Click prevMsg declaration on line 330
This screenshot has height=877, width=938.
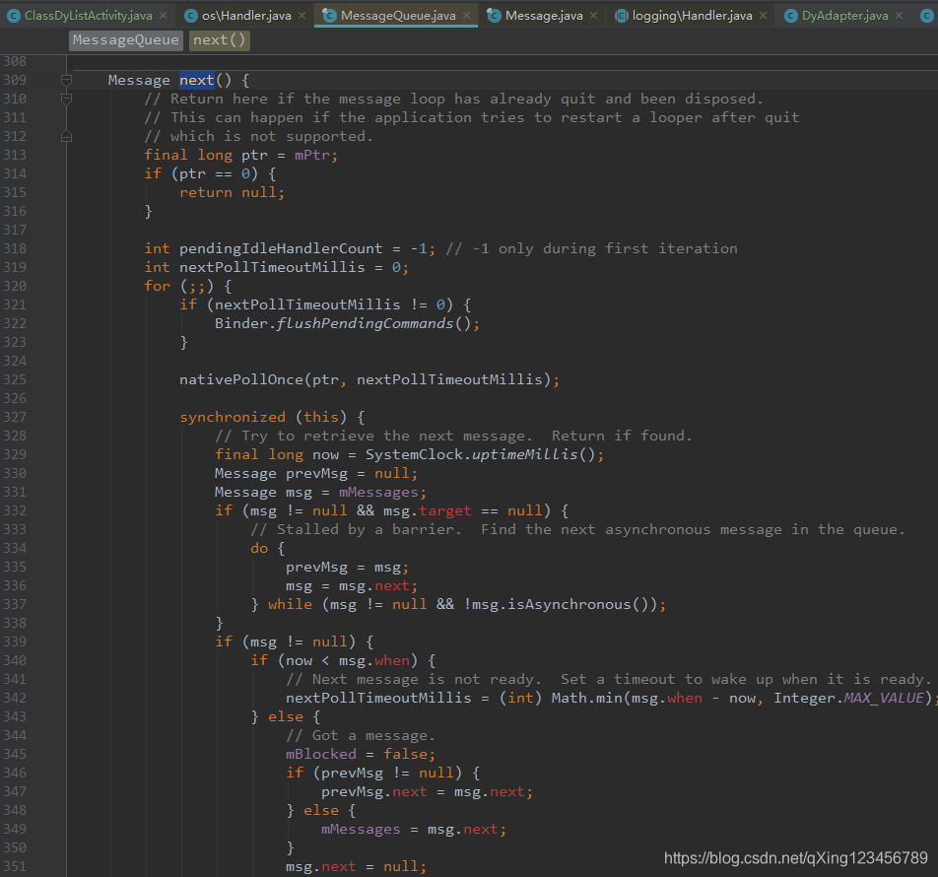pos(316,473)
